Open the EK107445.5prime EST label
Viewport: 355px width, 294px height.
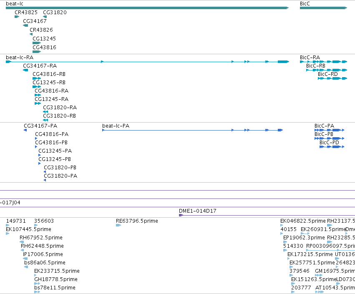(x=28, y=229)
